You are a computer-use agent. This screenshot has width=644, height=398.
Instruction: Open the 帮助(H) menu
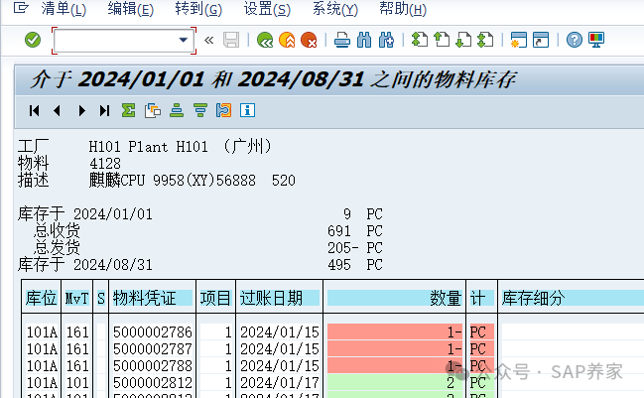pyautogui.click(x=403, y=9)
